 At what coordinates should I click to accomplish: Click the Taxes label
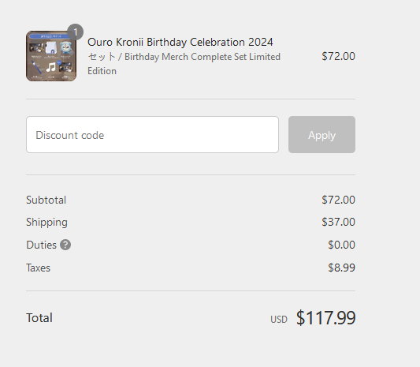point(38,268)
